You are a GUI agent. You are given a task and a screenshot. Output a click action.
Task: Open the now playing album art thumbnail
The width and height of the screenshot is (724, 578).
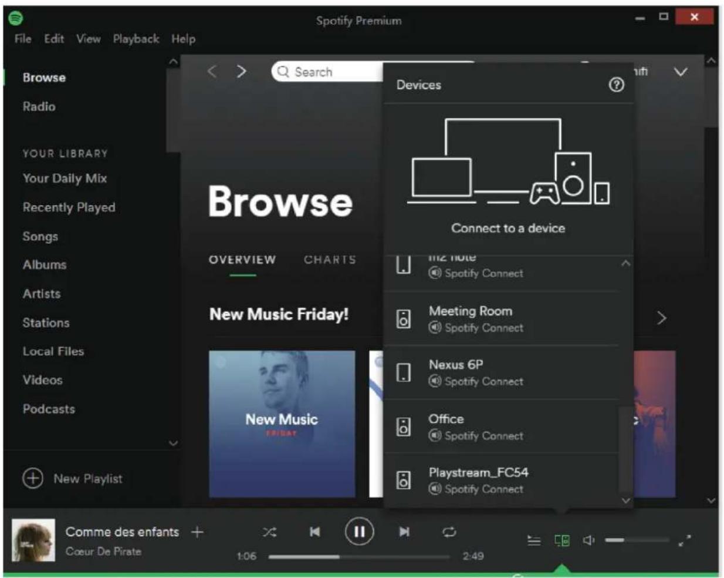tap(33, 540)
